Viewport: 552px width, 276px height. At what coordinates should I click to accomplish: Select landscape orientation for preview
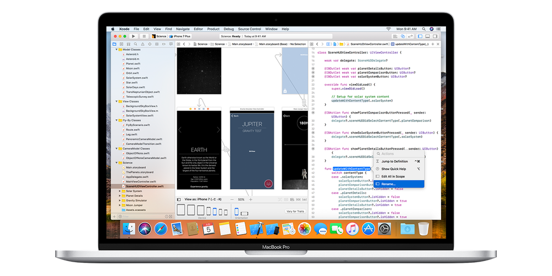pyautogui.click(x=245, y=213)
